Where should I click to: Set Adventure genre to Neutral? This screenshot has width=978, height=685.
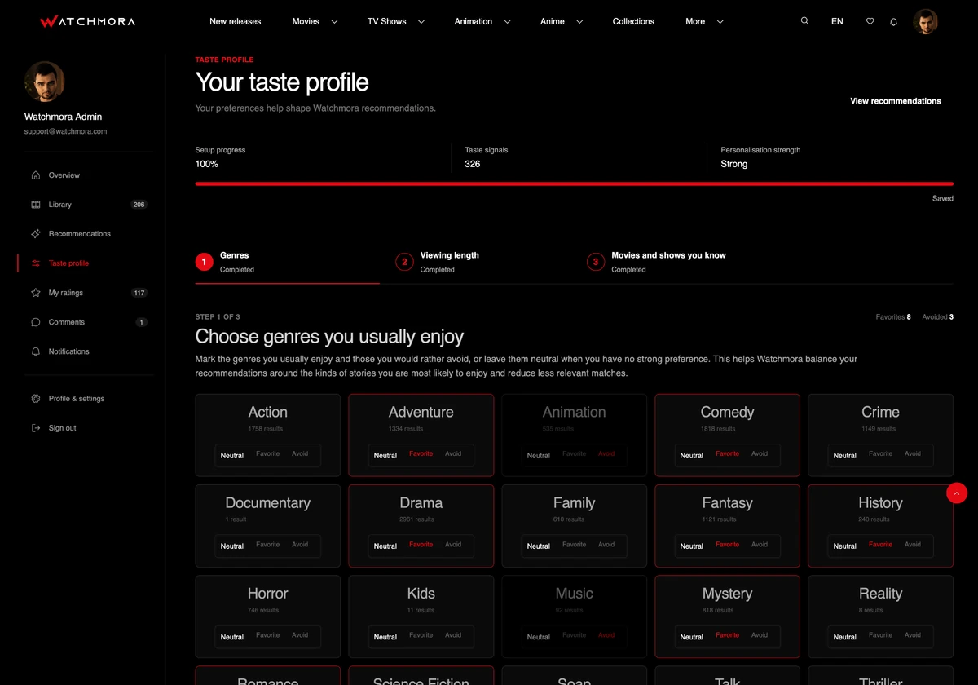pos(385,456)
